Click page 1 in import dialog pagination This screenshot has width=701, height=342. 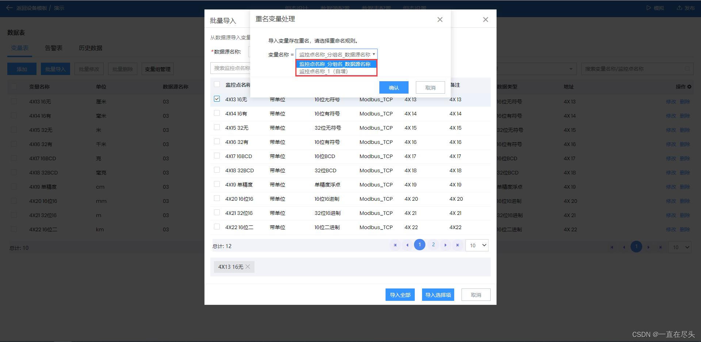420,245
